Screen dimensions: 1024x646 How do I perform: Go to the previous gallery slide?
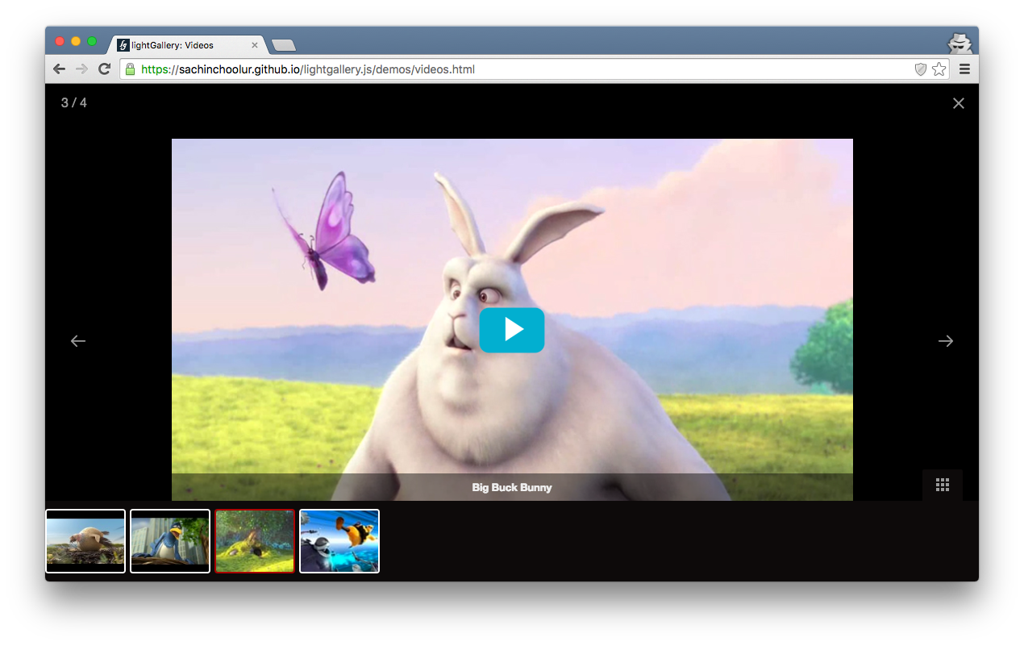(x=78, y=341)
